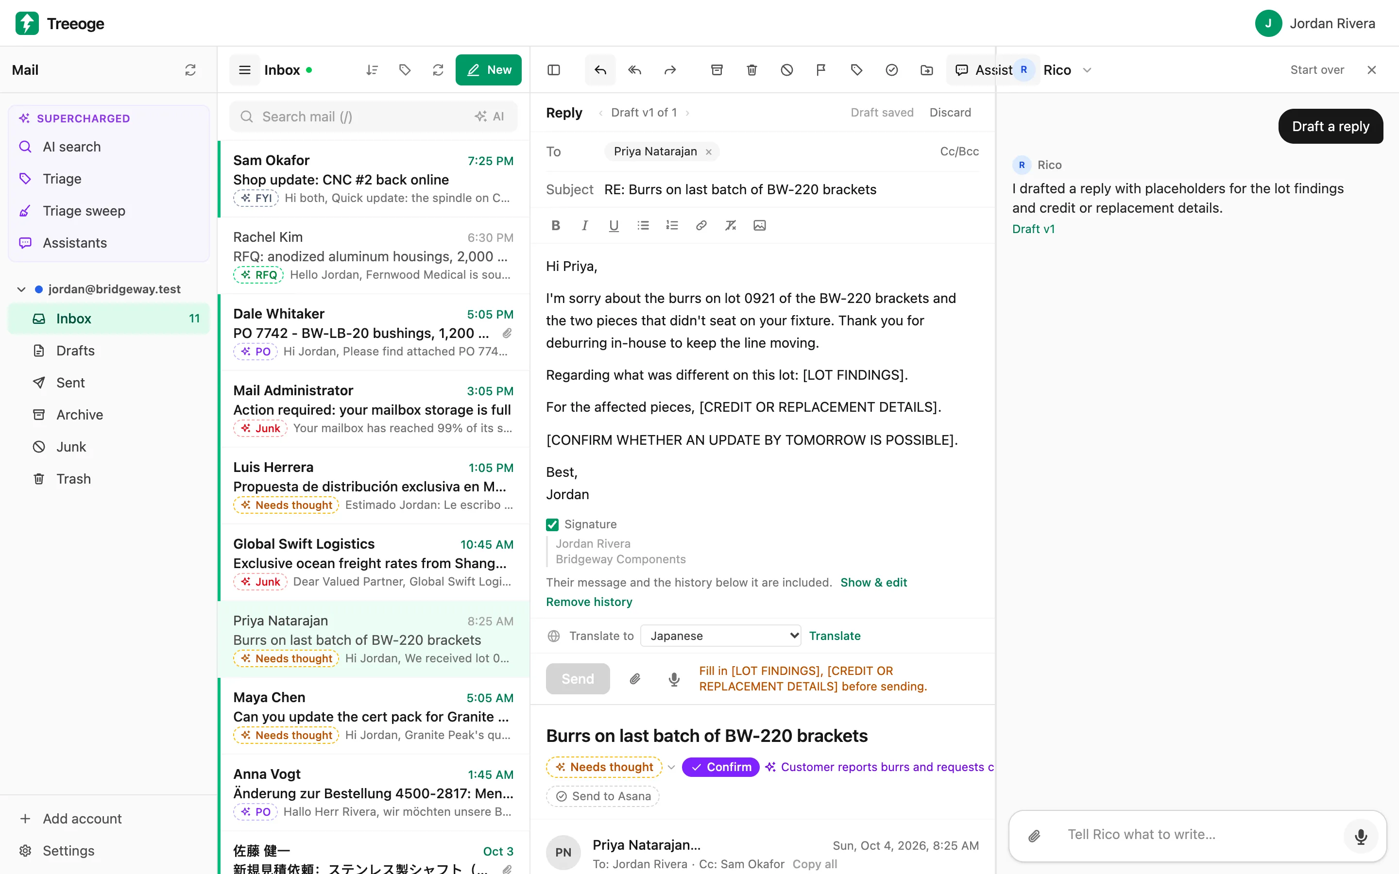Click the forward arrow icon
Screen dimensions: 1399x874
click(x=670, y=70)
